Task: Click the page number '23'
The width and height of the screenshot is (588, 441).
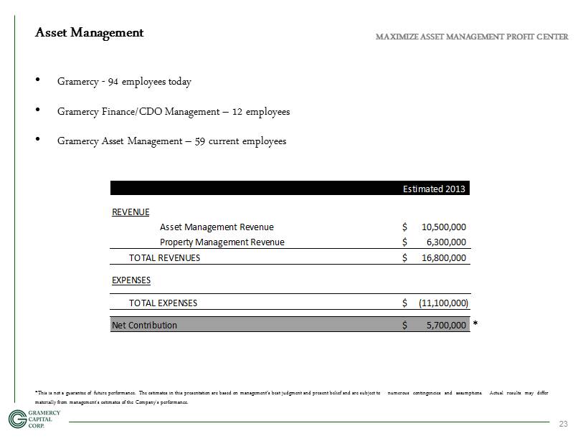Action: (x=563, y=424)
